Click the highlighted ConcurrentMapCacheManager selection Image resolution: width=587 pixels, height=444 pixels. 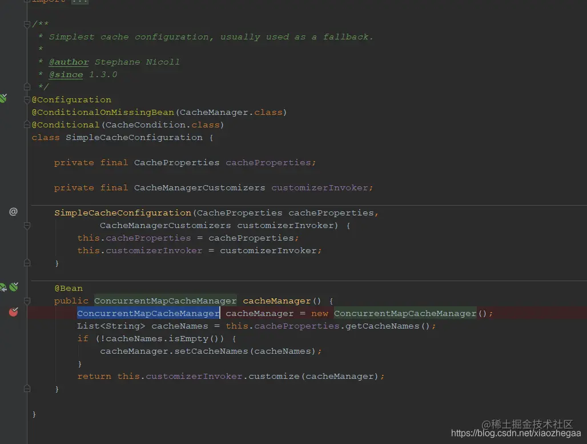tap(148, 313)
